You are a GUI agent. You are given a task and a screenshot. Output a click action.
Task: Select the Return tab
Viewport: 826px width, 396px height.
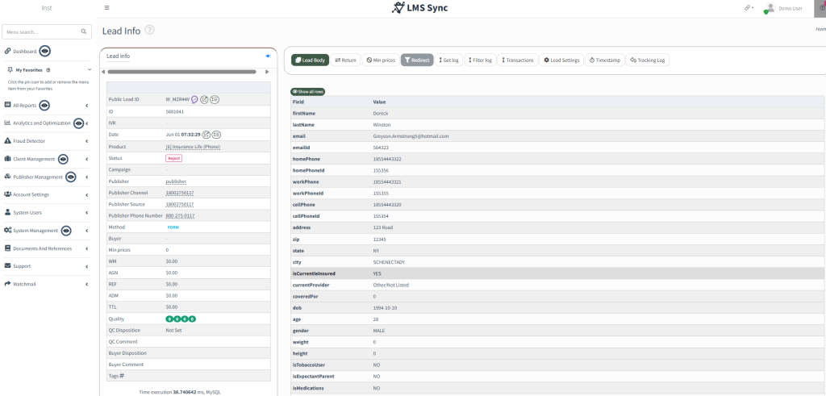345,60
